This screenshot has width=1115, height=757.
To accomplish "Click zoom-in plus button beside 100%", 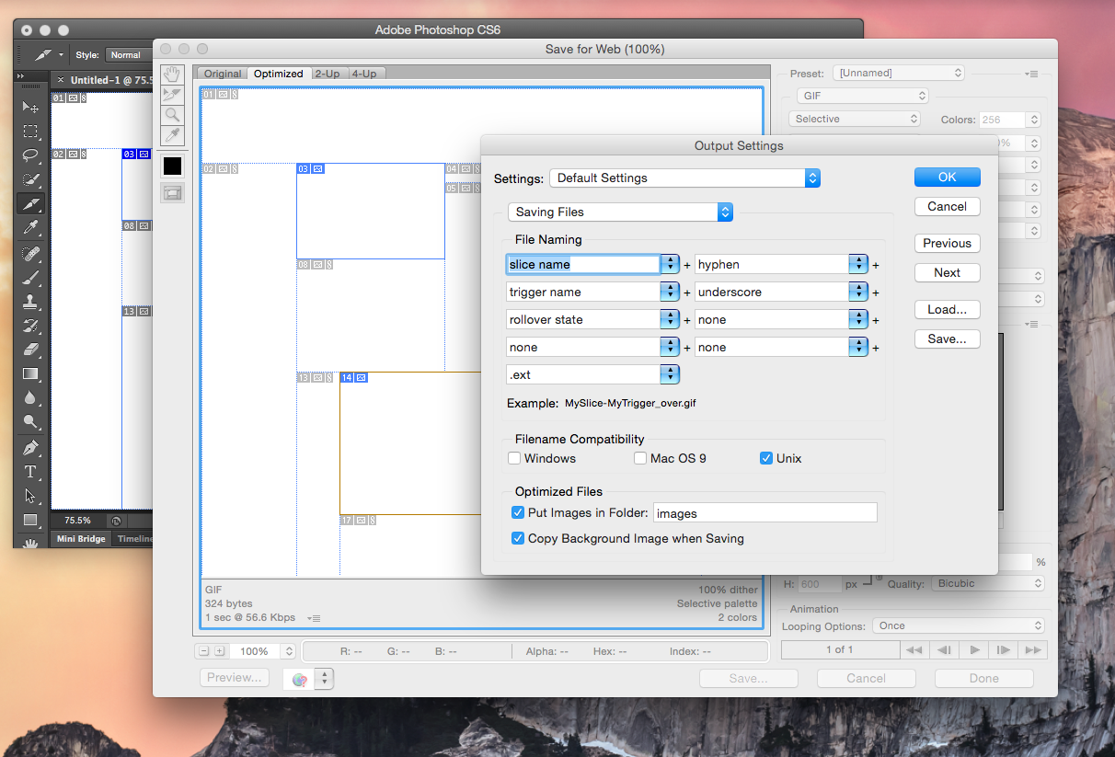I will click(219, 651).
